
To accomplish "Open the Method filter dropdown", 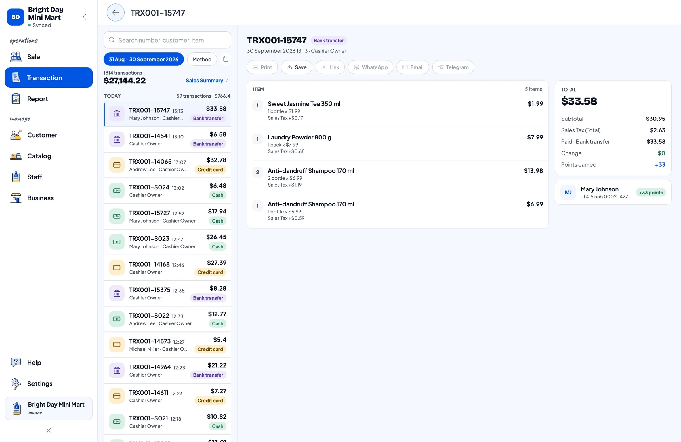I will point(202,59).
